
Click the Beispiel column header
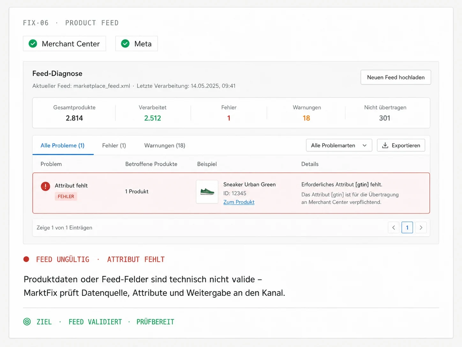tap(207, 164)
